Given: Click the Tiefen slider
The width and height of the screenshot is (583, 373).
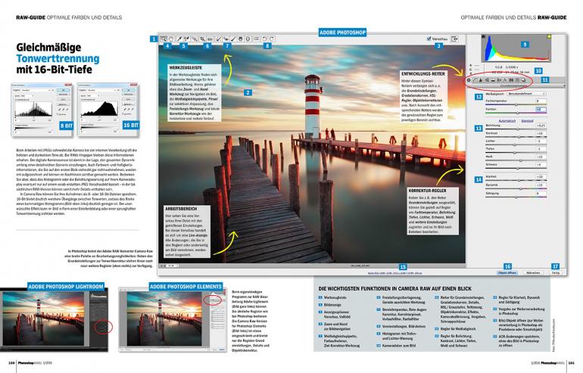Looking at the screenshot, I should pos(516,153).
